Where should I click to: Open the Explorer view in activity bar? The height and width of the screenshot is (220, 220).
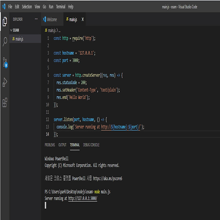[5, 22]
